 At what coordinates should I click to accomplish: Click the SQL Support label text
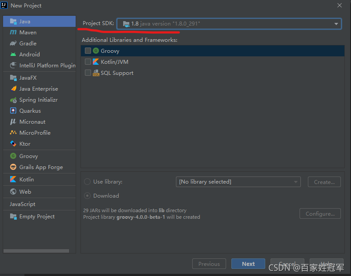117,73
